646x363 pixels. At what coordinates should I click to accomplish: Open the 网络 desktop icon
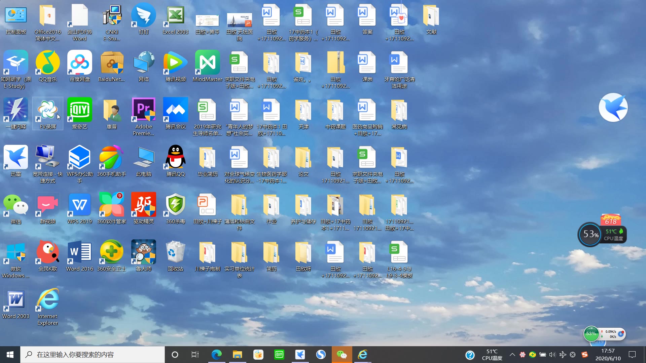[x=144, y=67]
